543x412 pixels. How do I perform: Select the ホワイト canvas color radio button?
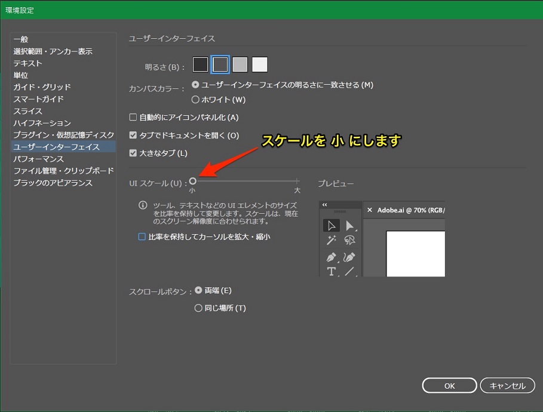[195, 100]
